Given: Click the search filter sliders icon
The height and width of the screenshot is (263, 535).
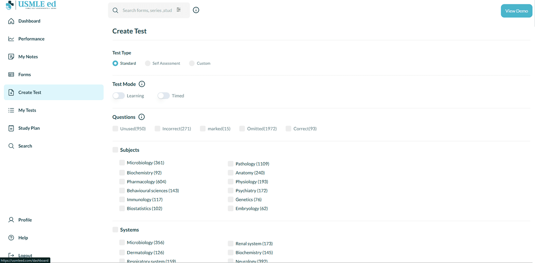Looking at the screenshot, I should tap(179, 10).
